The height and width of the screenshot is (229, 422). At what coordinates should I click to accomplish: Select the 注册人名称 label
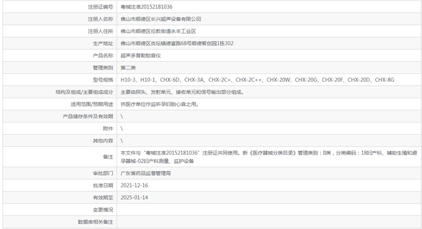(100, 19)
